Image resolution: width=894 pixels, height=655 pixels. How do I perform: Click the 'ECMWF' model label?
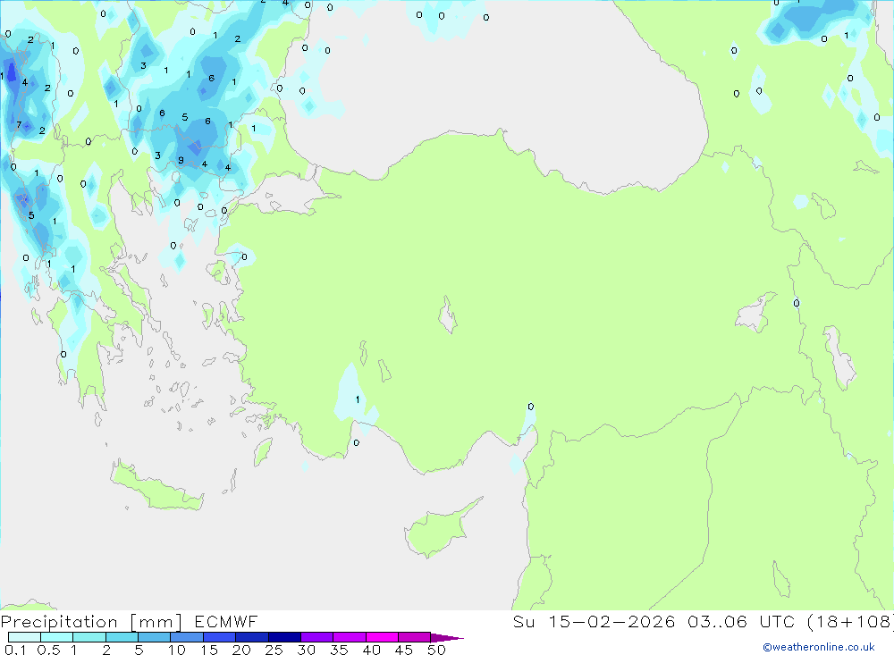click(226, 621)
